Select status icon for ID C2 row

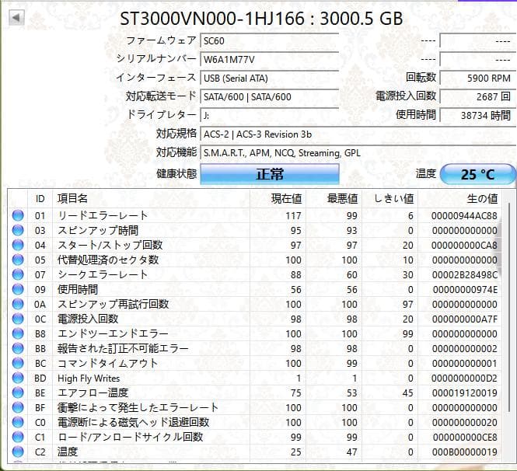[18, 452]
